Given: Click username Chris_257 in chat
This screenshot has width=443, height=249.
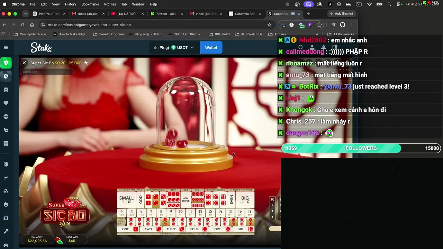Looking at the screenshot, I should [x=301, y=121].
